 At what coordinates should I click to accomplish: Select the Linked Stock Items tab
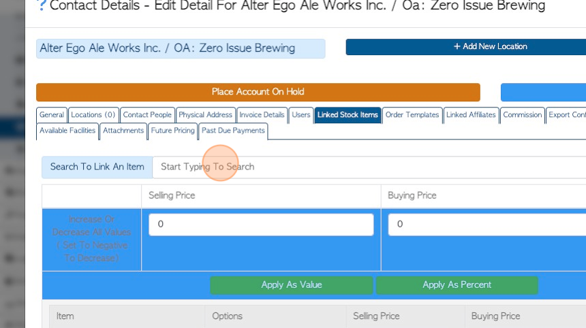(348, 115)
